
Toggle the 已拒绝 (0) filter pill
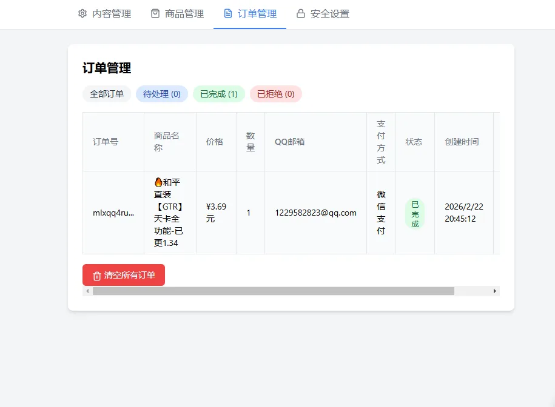pyautogui.click(x=276, y=94)
